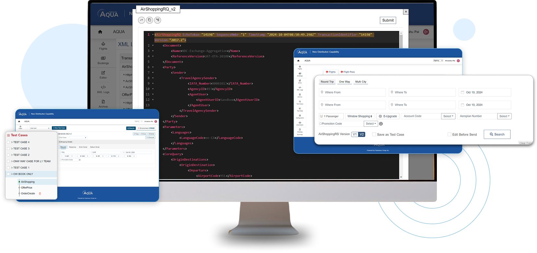Click the logout icon in the test case window
The image size is (537, 253).
(156, 121)
